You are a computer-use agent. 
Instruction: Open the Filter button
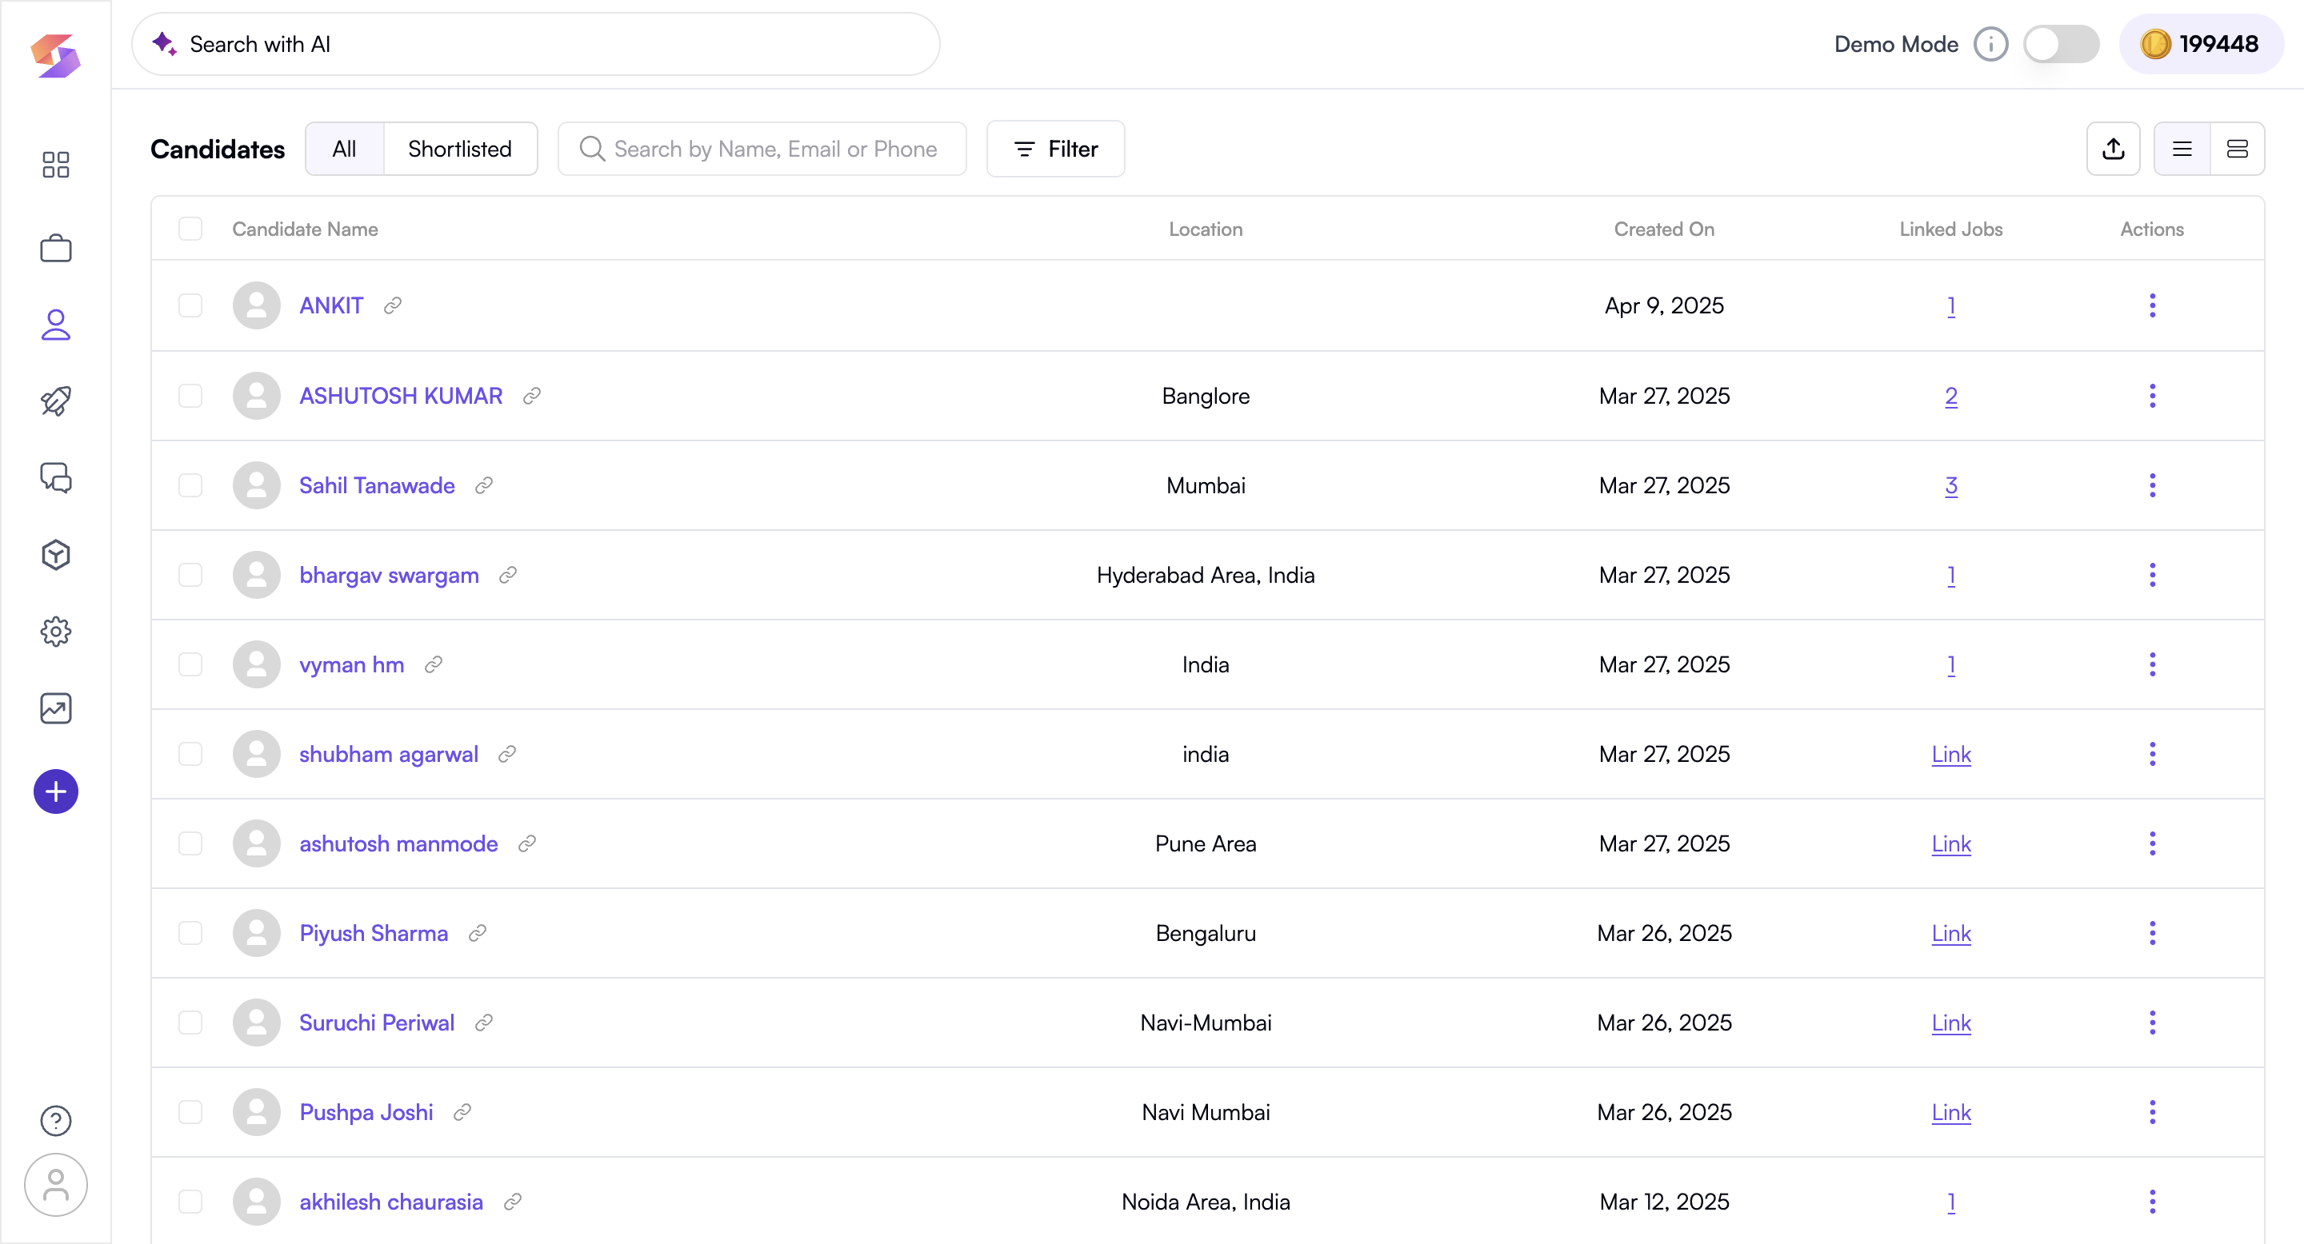1055,149
